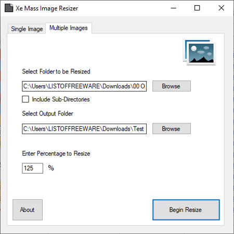Switch to the Single Image tab
The width and height of the screenshot is (234, 234).
pyautogui.click(x=27, y=29)
